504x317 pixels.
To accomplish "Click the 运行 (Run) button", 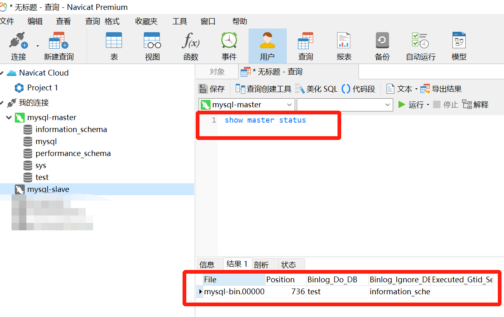I will point(413,104).
